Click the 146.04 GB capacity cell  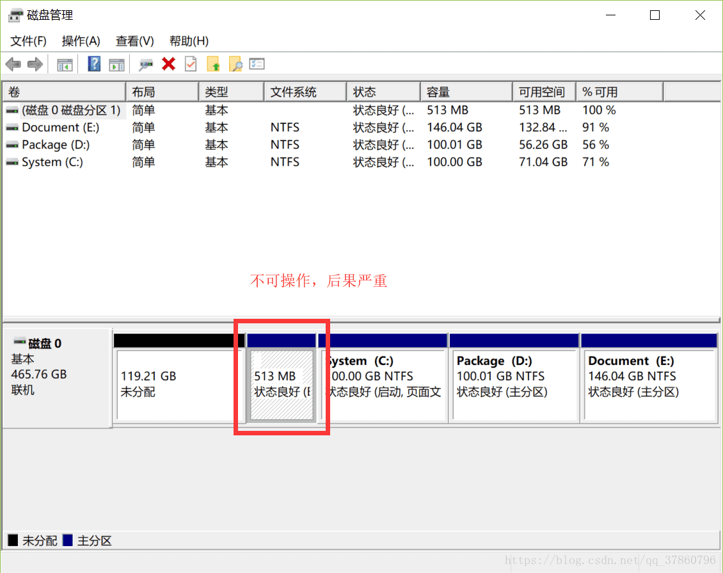455,127
